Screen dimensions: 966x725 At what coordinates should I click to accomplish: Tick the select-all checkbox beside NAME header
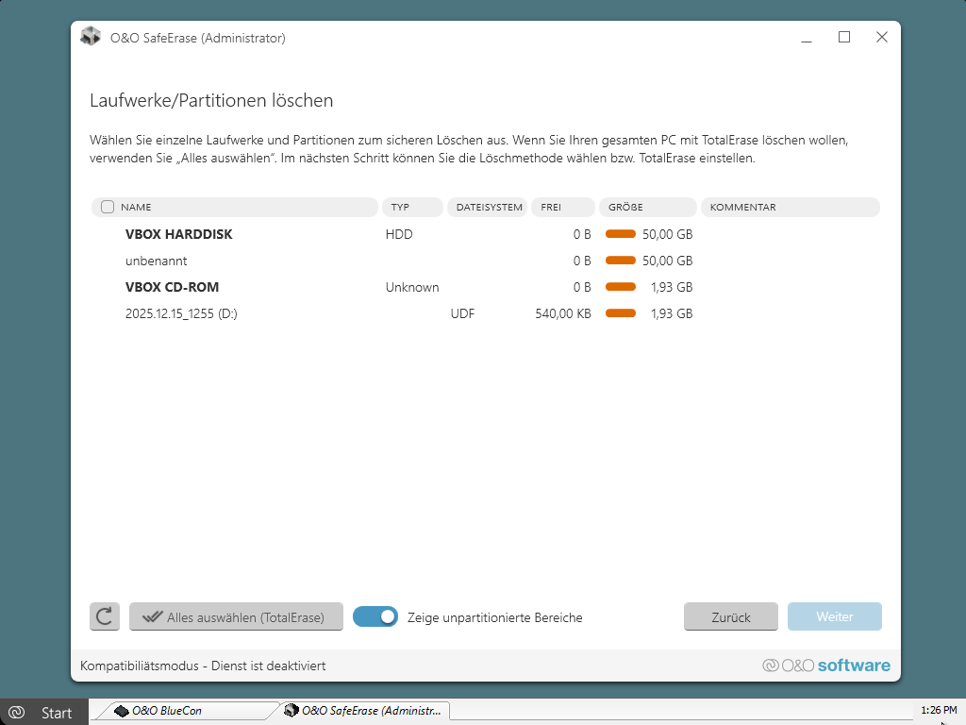tap(108, 207)
